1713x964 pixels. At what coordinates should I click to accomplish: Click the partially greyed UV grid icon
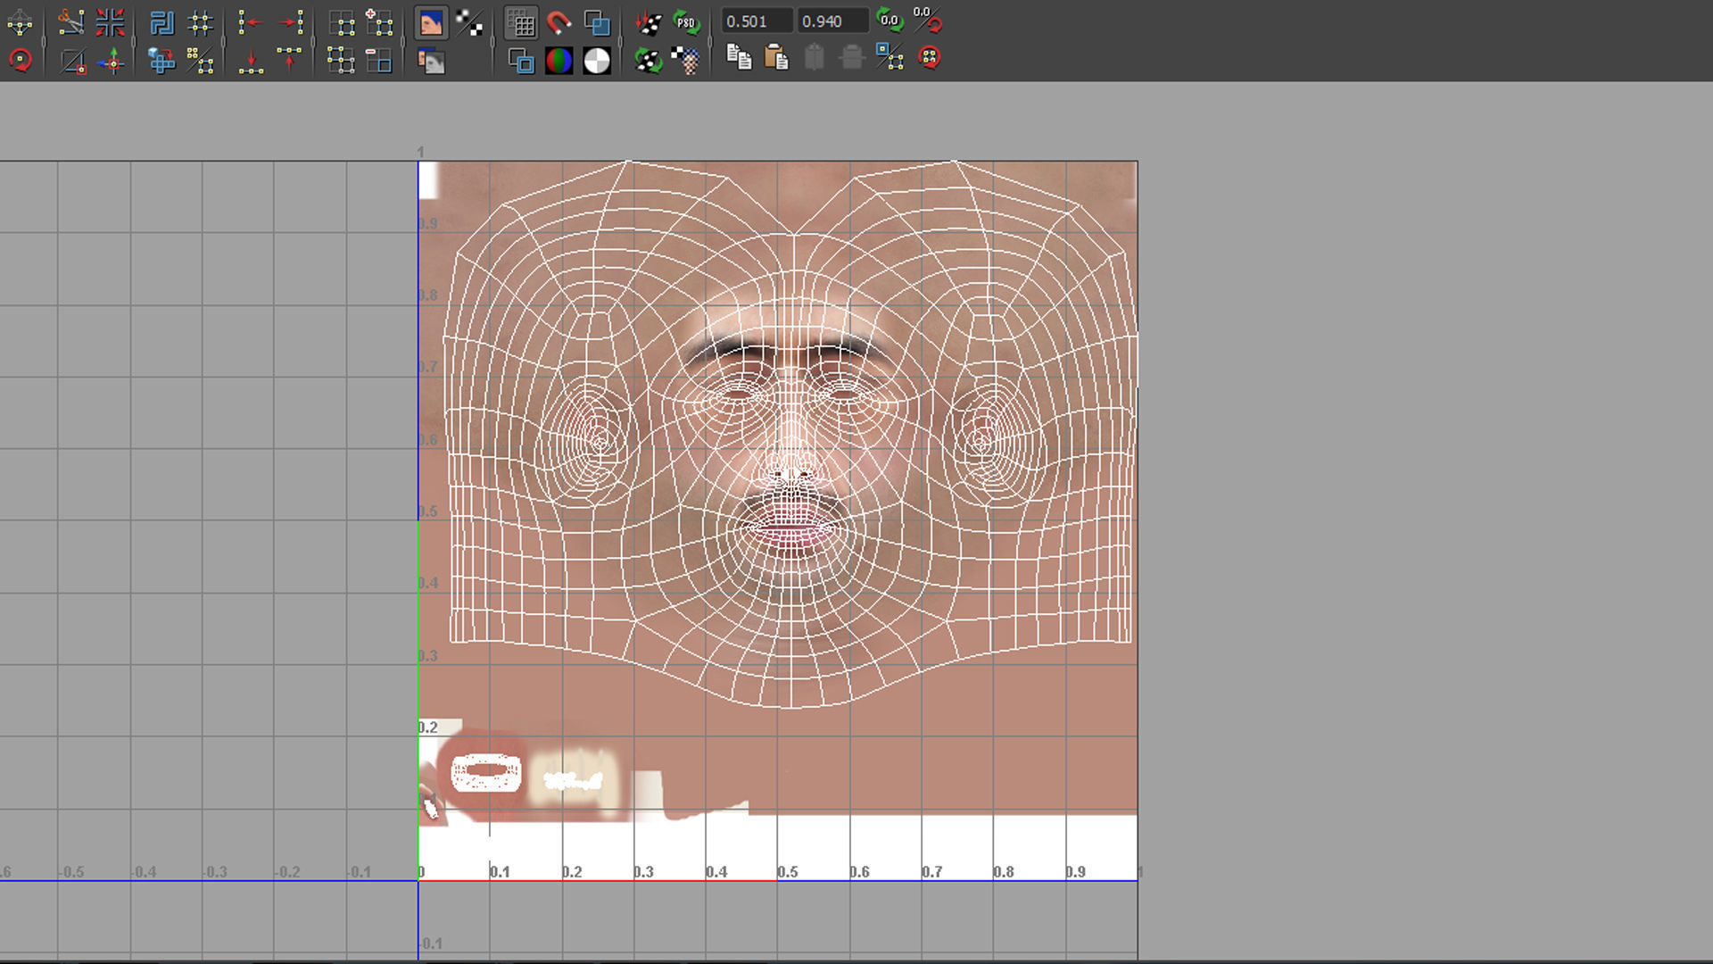(341, 61)
